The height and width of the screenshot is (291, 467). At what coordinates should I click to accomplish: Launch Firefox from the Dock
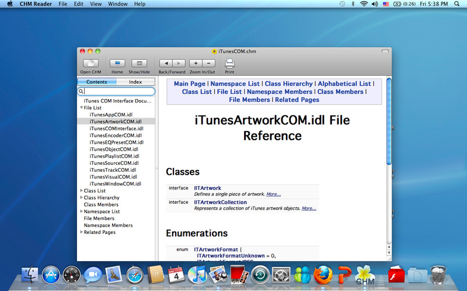[323, 275]
